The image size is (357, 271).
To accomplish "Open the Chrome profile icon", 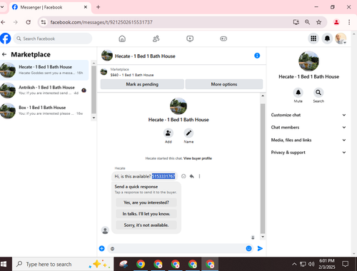I will 336,22.
